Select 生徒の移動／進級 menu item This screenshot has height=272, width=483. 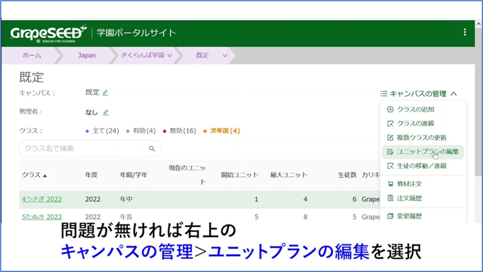[422, 166]
